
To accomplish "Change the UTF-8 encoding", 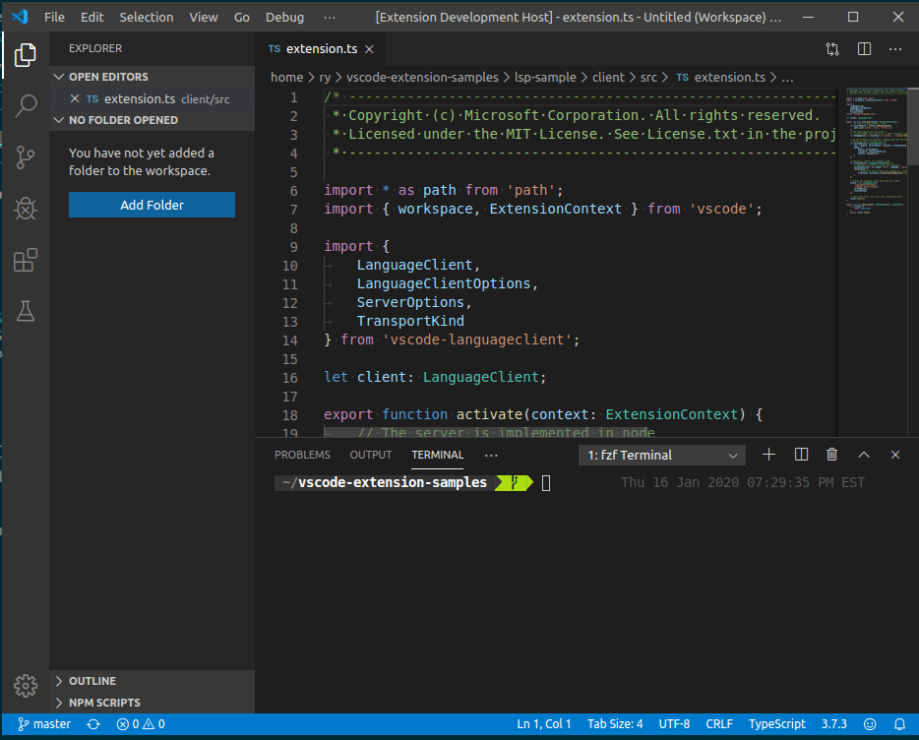I will point(674,724).
